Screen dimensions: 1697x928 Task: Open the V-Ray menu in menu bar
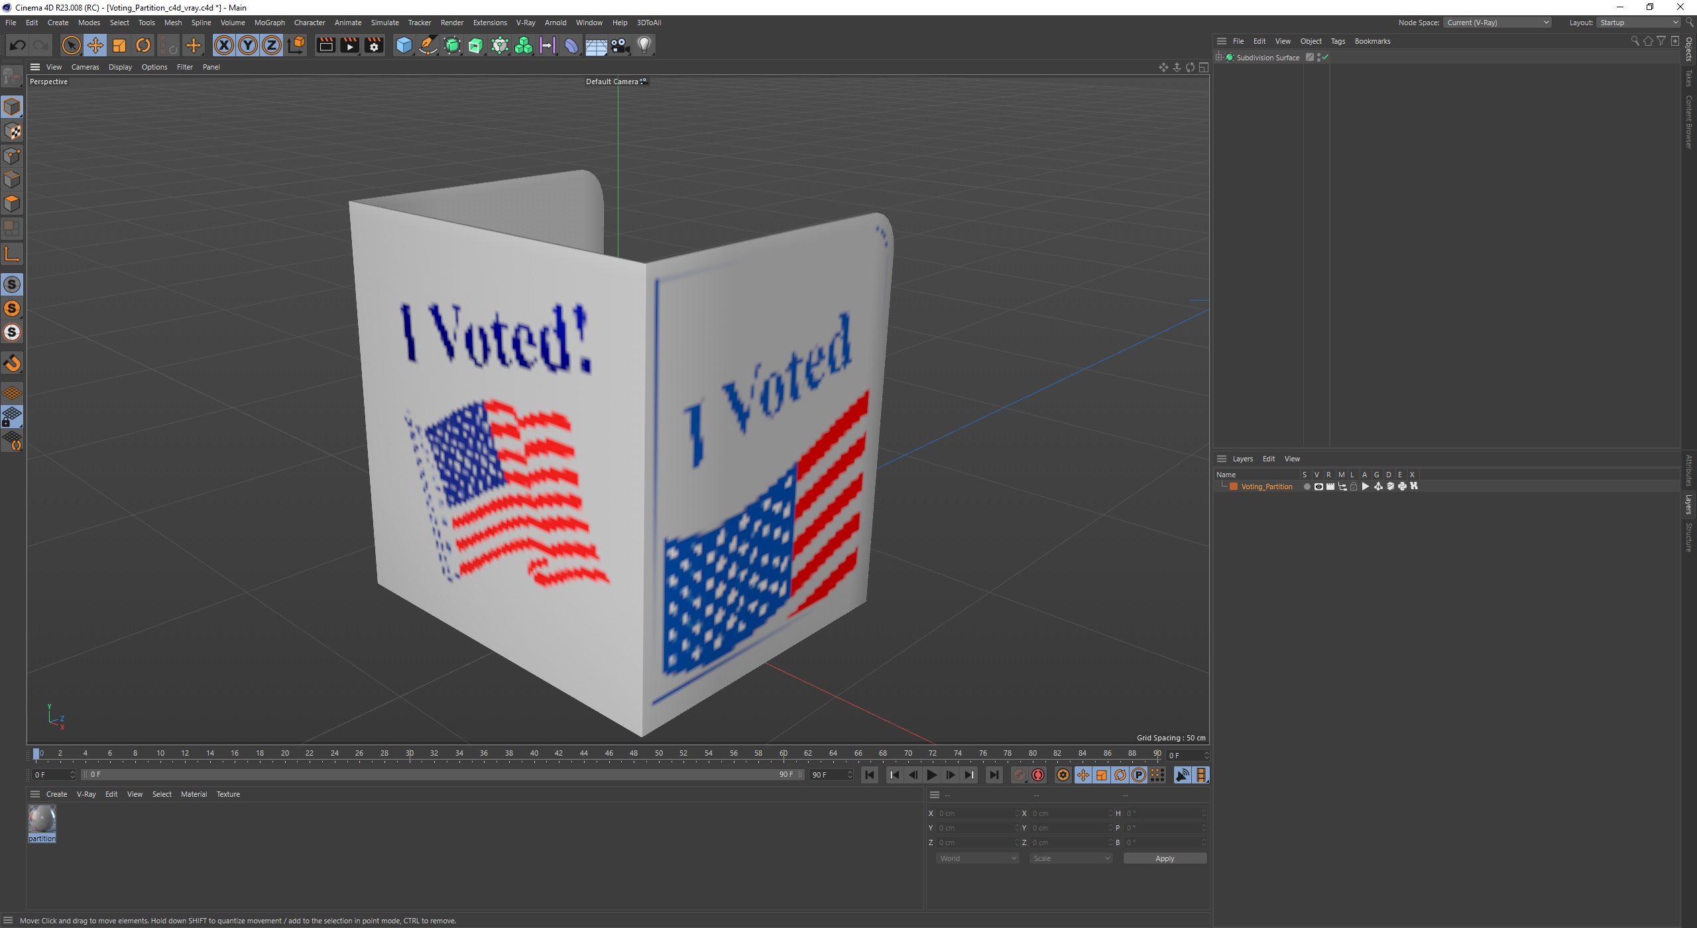526,23
